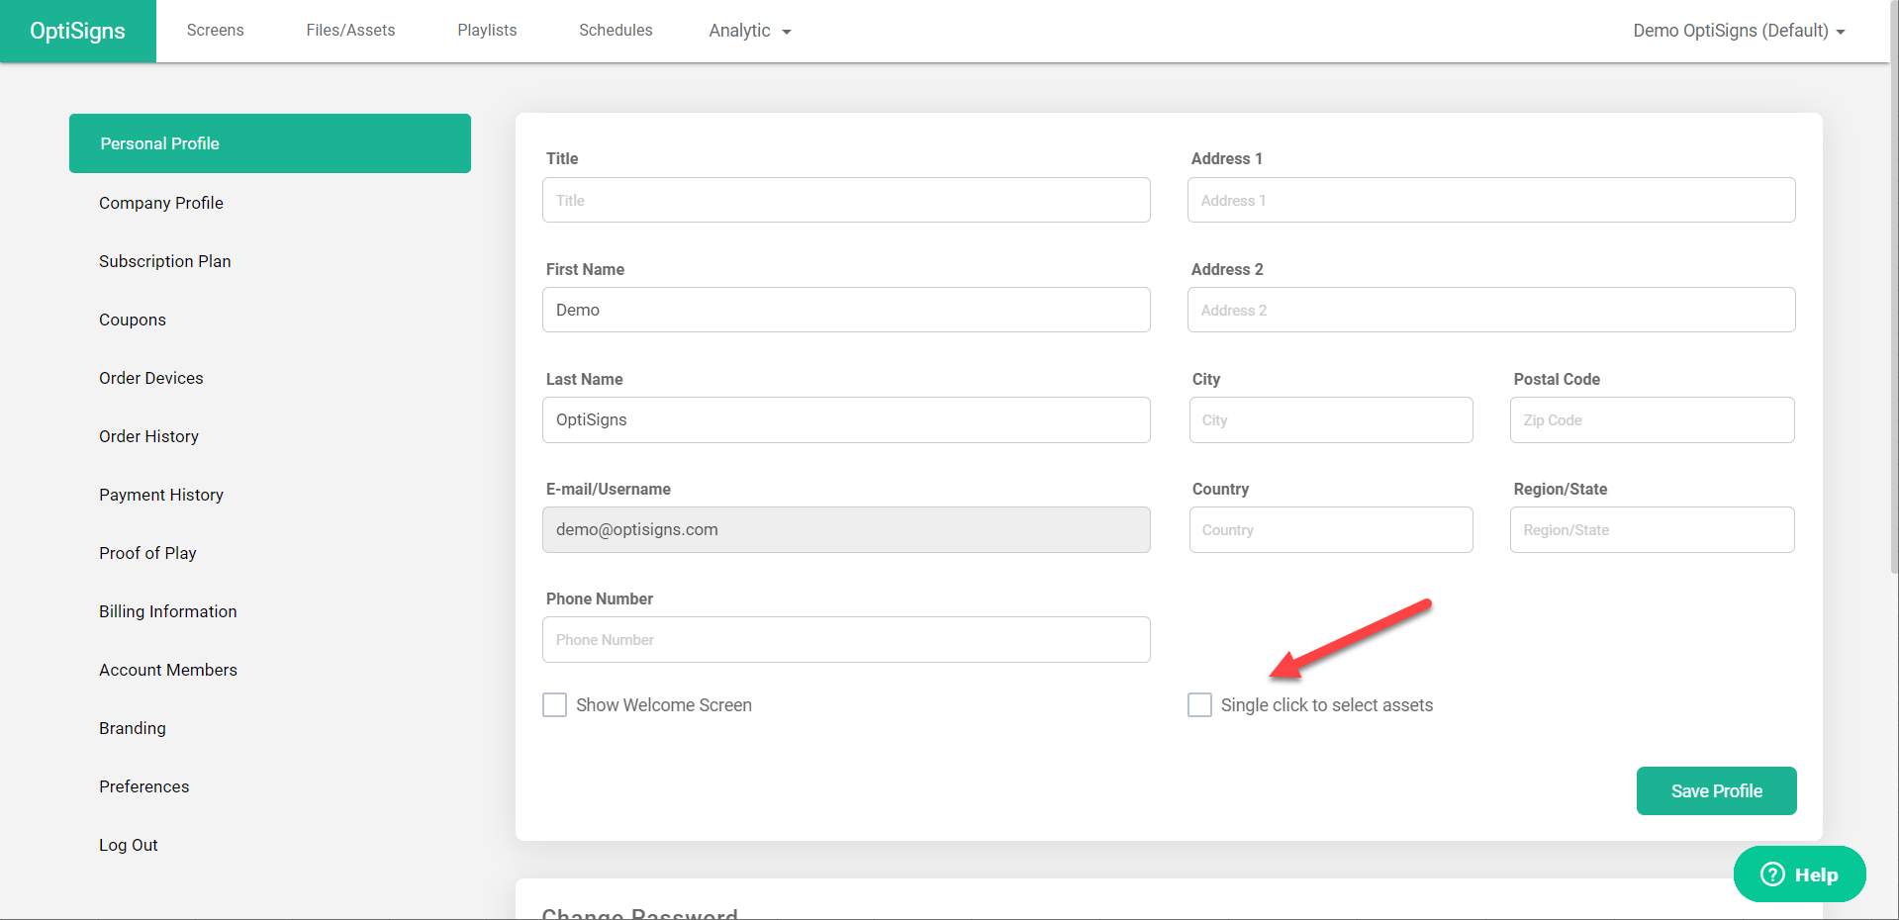The height and width of the screenshot is (920, 1899).
Task: Open the Files/Assets section
Action: tap(350, 31)
